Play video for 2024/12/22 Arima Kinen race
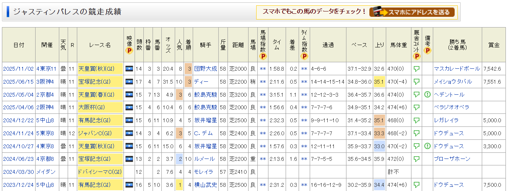This screenshot has width=512, height=191. pyautogui.click(x=129, y=120)
